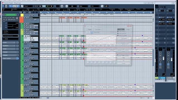Mute the Vox channel in the mixer
The width and height of the screenshot is (178, 100).
[x=160, y=52]
